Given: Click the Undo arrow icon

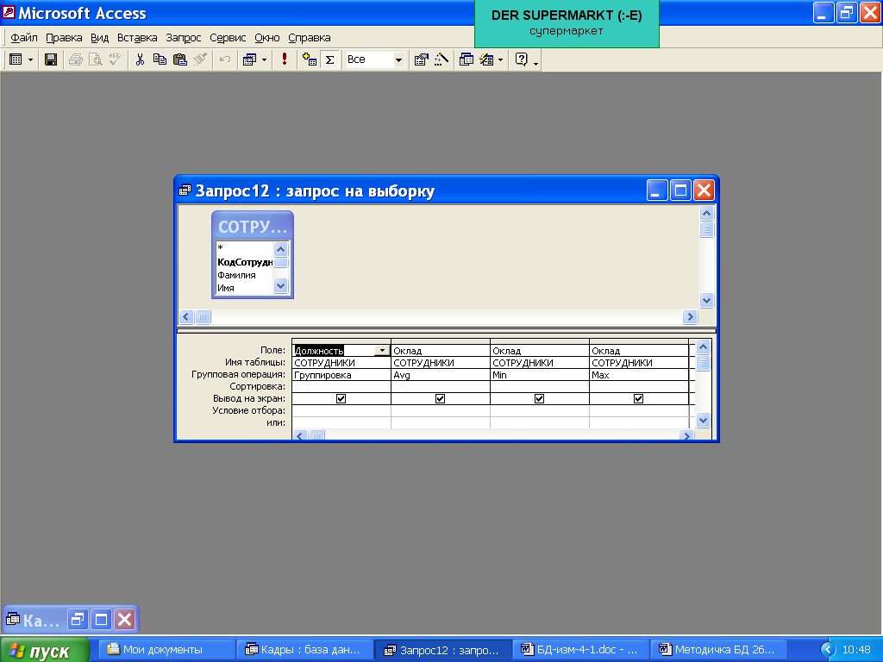Looking at the screenshot, I should tap(225, 59).
